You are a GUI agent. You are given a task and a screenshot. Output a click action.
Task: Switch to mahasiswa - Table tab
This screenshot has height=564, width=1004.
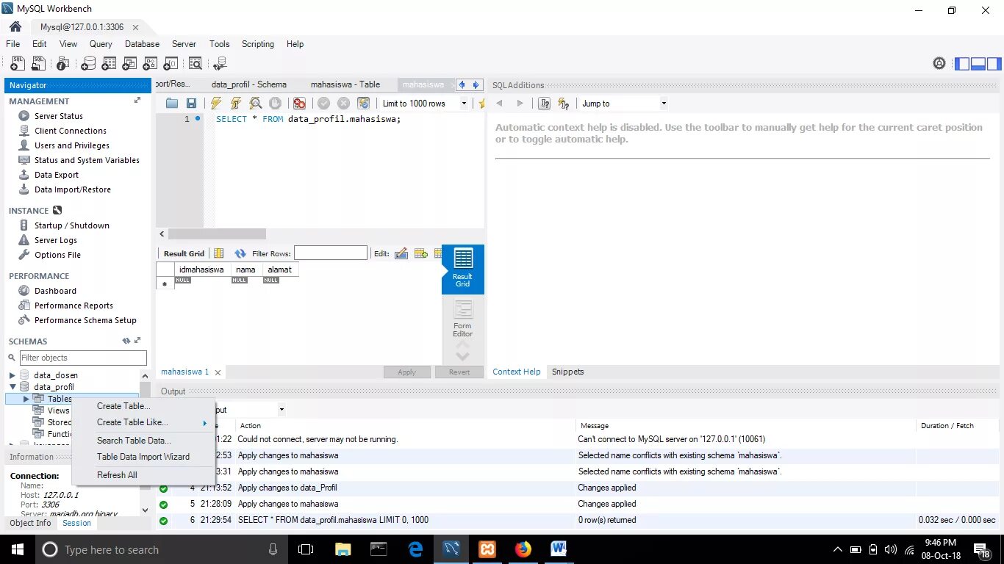click(345, 84)
